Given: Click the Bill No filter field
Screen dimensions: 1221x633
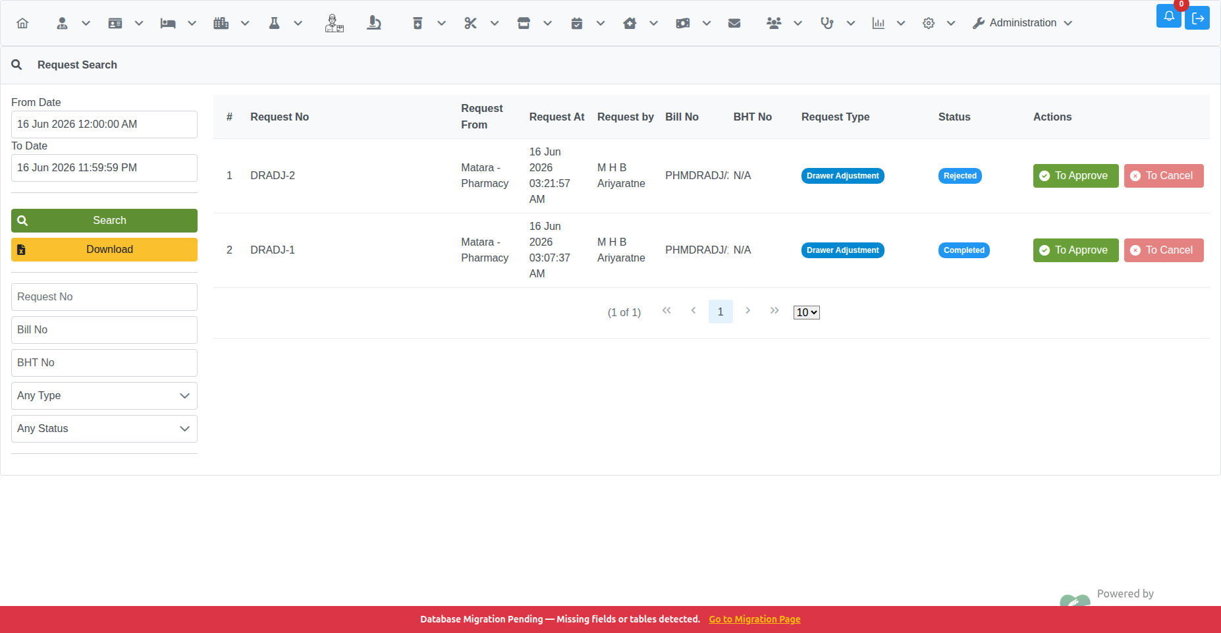Looking at the screenshot, I should coord(104,330).
